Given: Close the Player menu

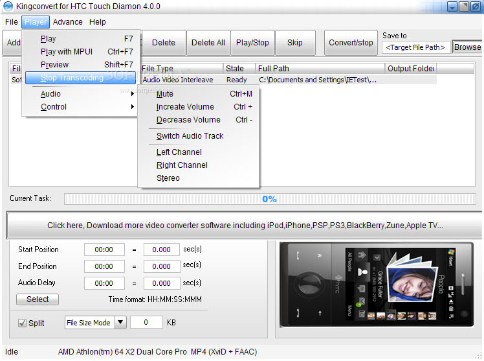Looking at the screenshot, I should point(36,22).
